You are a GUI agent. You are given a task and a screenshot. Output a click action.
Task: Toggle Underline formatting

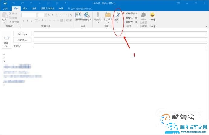click(31, 20)
